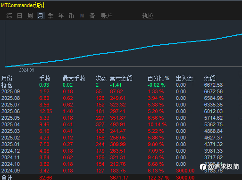Select the 2025.06 month row

click(x=112, y=111)
